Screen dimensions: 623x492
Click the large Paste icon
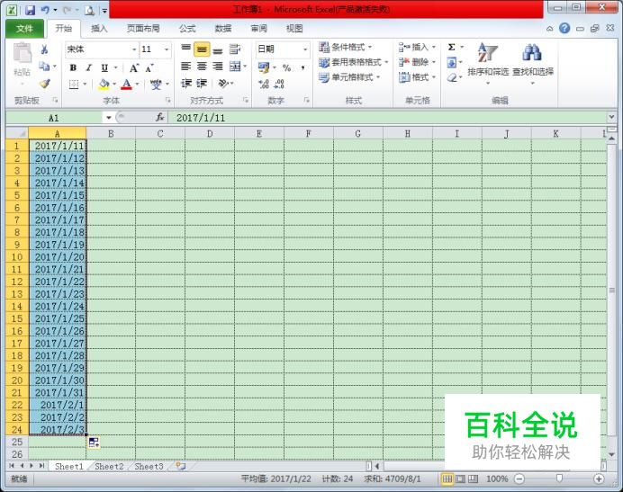(22, 53)
